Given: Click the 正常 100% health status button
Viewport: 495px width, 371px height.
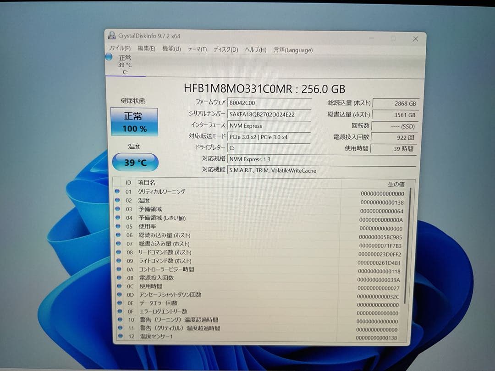Looking at the screenshot, I should 133,122.
